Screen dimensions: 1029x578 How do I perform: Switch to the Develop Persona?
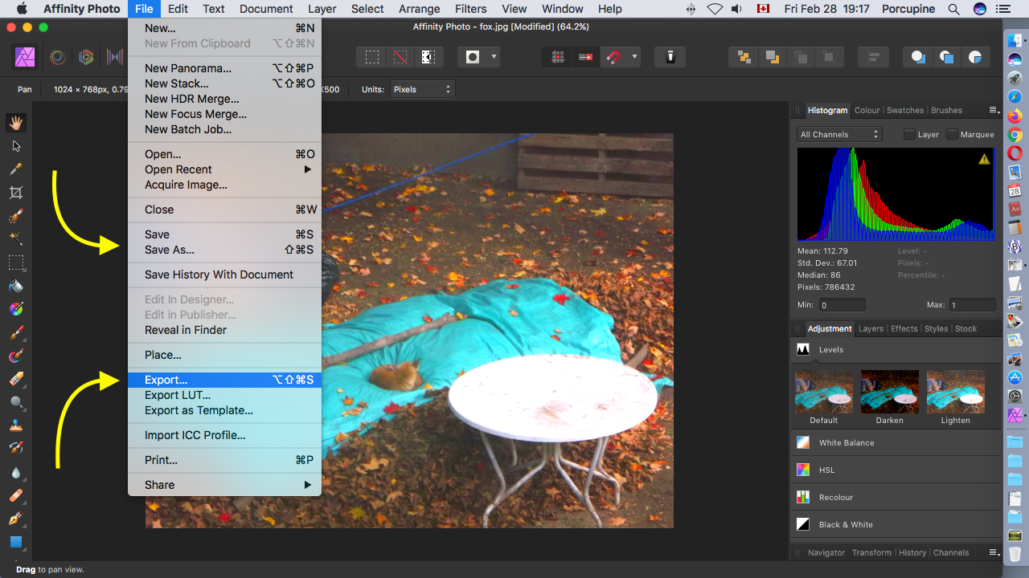coord(86,57)
